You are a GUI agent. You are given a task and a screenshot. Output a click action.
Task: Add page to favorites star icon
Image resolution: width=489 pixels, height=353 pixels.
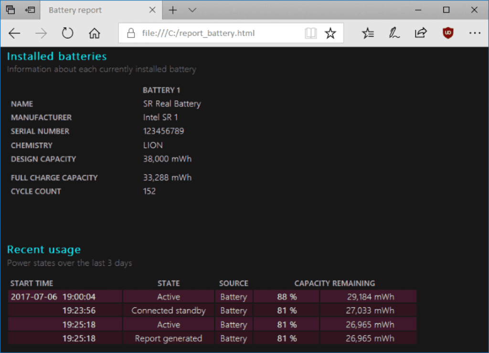tap(330, 33)
